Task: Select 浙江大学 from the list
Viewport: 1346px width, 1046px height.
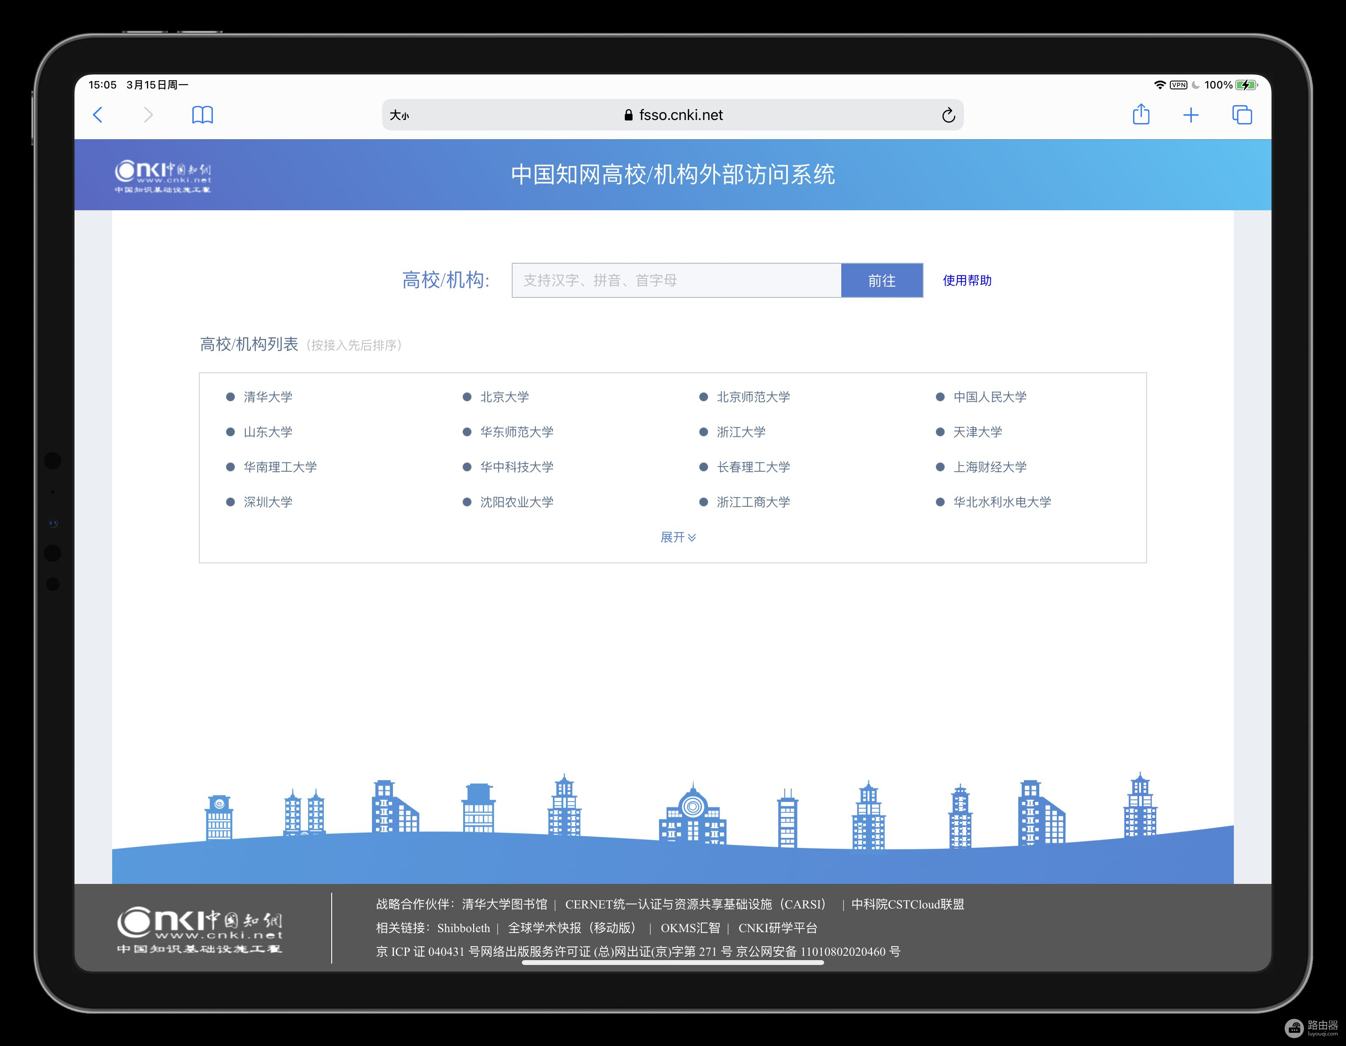Action: (741, 432)
